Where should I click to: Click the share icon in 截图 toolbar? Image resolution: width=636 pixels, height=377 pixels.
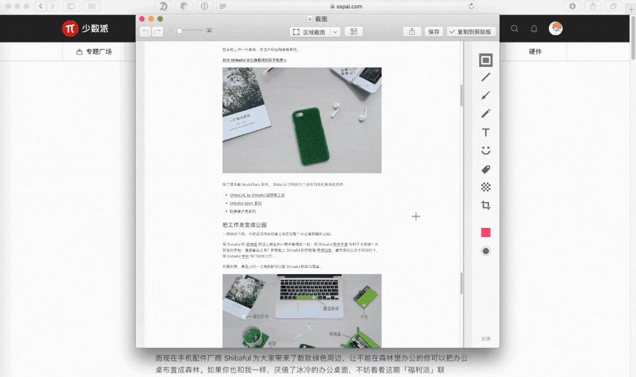point(412,32)
